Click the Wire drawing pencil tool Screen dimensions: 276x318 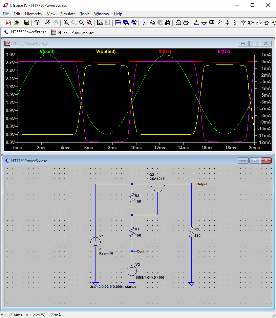coord(196,22)
